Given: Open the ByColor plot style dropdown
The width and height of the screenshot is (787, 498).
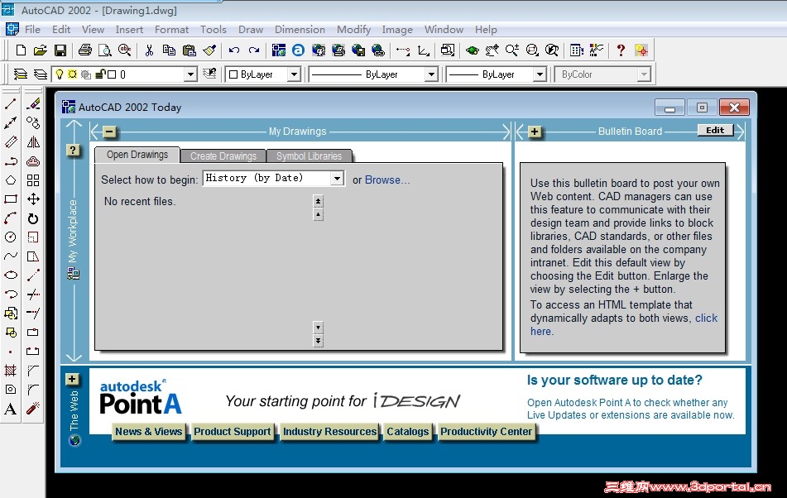Looking at the screenshot, I should click(644, 74).
